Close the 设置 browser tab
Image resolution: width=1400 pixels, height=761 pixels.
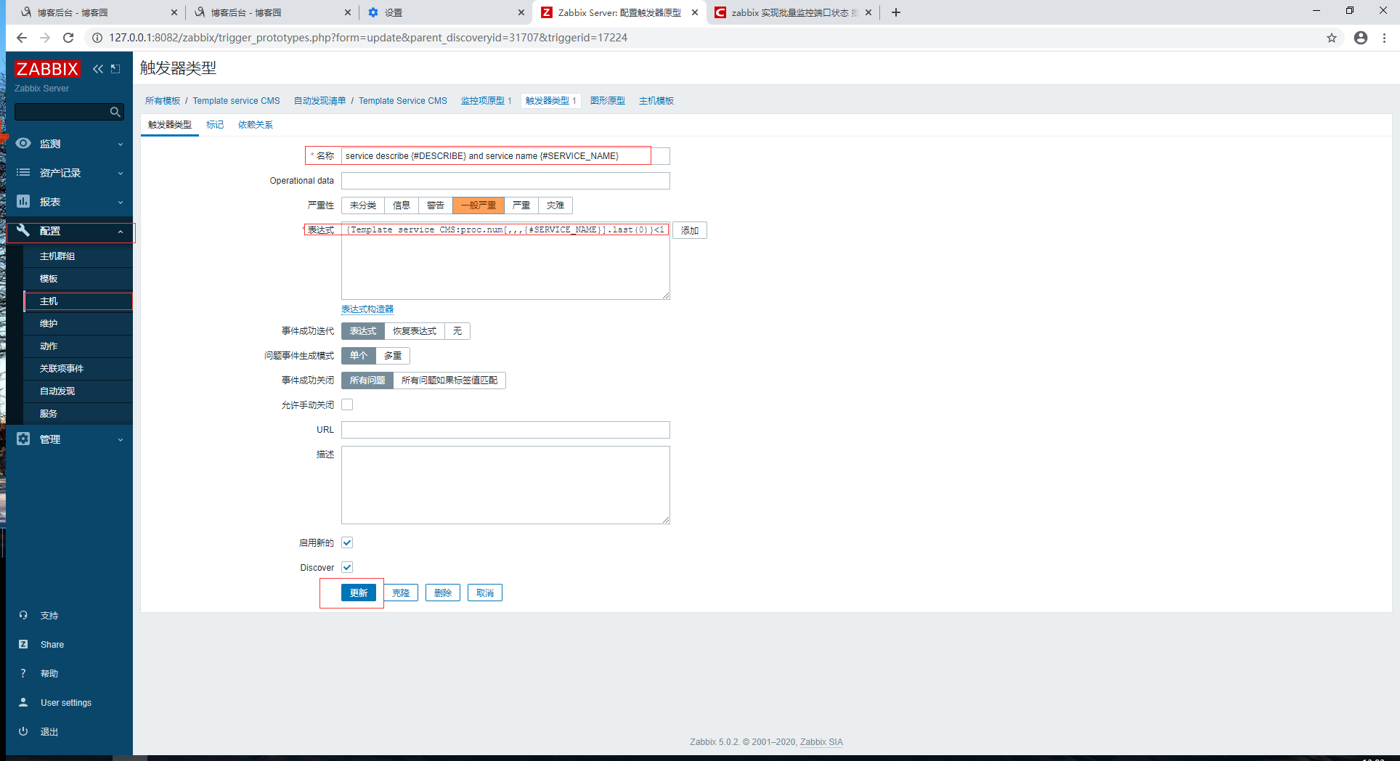(521, 12)
